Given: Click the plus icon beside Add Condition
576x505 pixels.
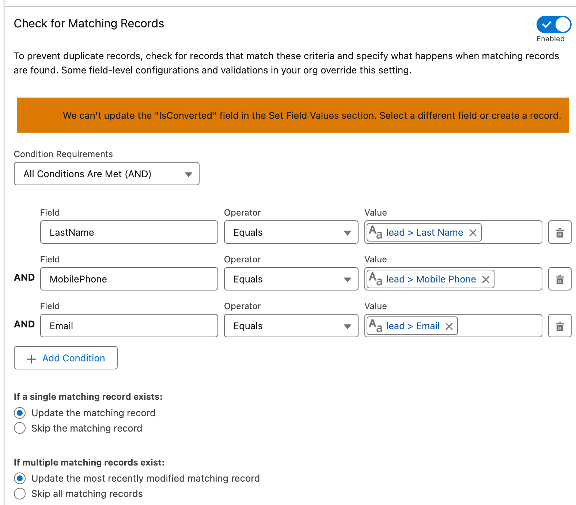Looking at the screenshot, I should [x=31, y=359].
